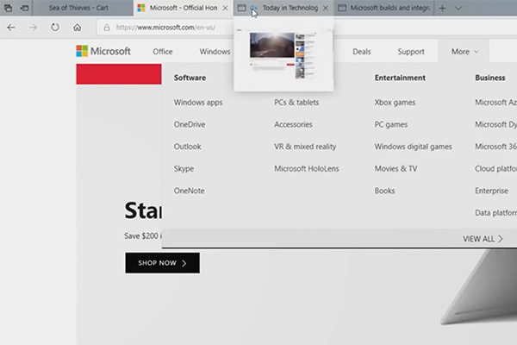Click the lock icon in address bar

pyautogui.click(x=107, y=28)
